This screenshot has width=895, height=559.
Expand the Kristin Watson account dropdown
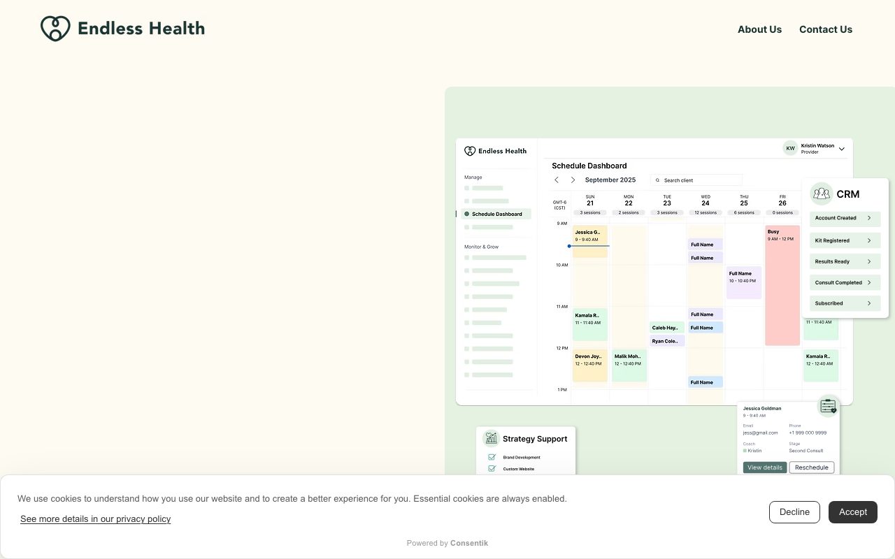pos(842,149)
